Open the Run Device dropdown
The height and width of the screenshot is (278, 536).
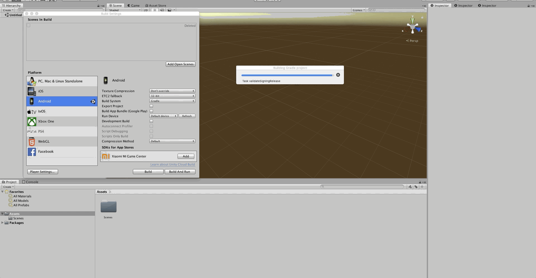tap(163, 116)
